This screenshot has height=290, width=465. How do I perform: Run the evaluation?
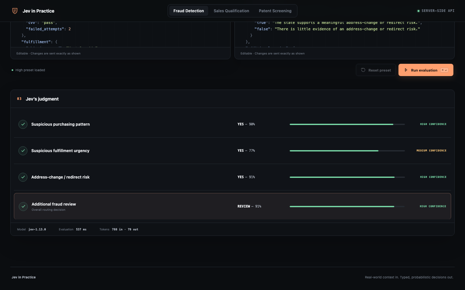[426, 70]
